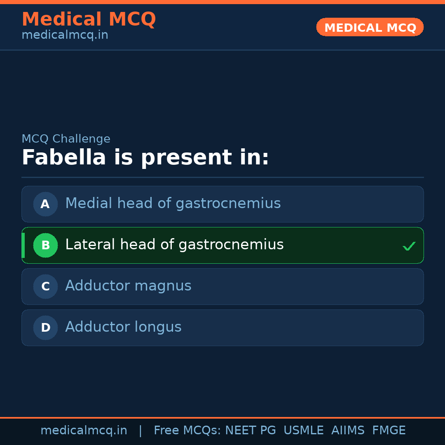Image resolution: width=445 pixels, height=445 pixels.
Task: Click the C letter circle badge
Action: (45, 286)
